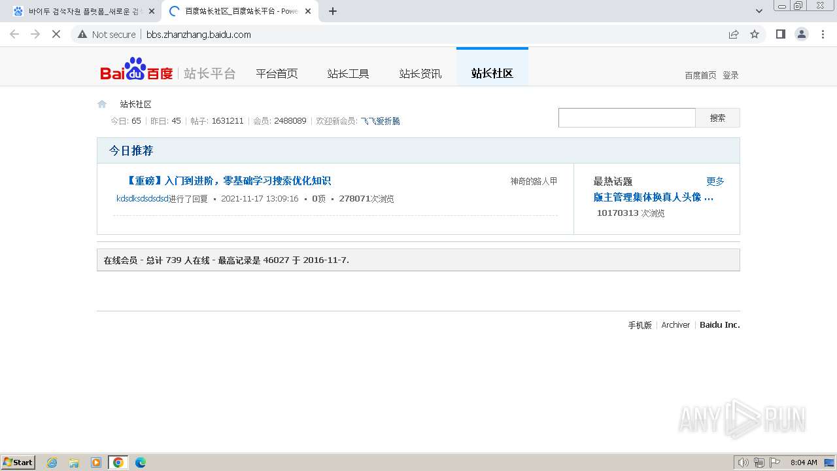Click the 8:04 AM clock
The width and height of the screenshot is (837, 471).
(804, 462)
